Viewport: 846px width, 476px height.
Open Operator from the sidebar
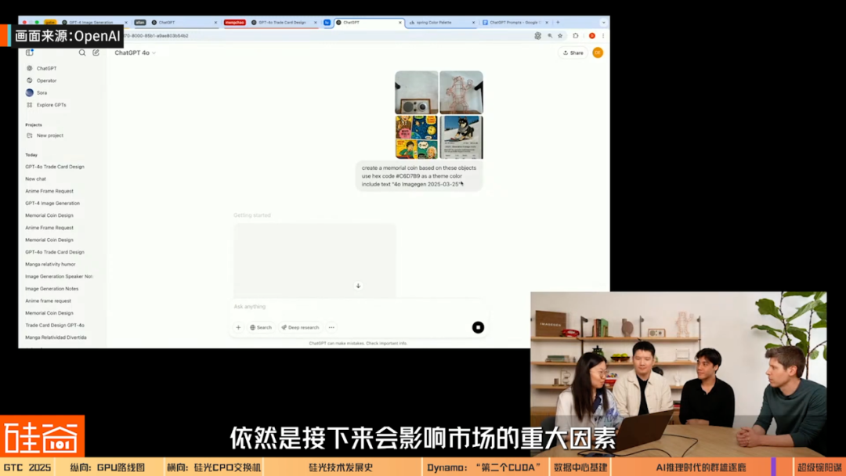click(46, 81)
